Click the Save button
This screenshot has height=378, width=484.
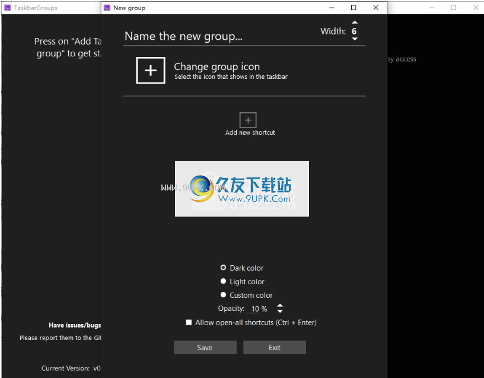point(205,347)
